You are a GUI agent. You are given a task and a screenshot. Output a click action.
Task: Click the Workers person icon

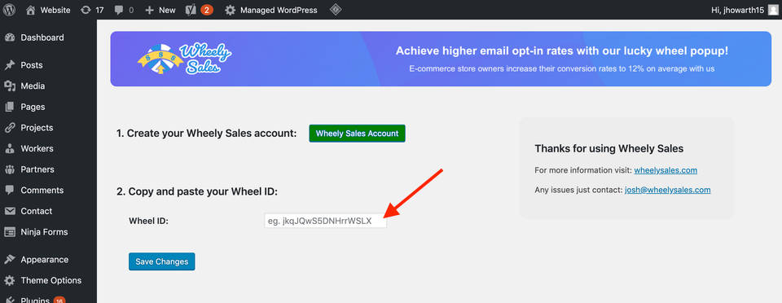coord(10,149)
